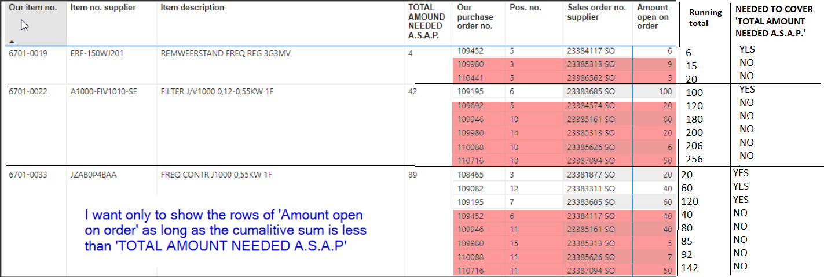824x277 pixels.
Task: Select sales order 23383685 SO with amount 100
Action: tap(591, 91)
